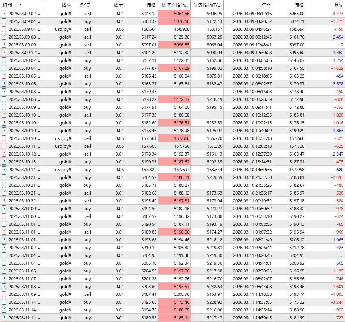
Task: Click the 決済逆指値 column header
Action: (175, 5)
